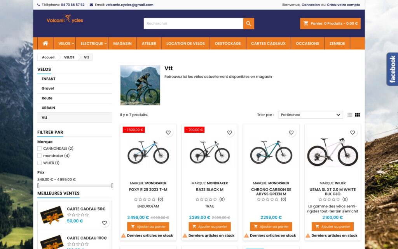
Task: Add RAZE BLACK M to wishlist
Action: pyautogui.click(x=229, y=132)
